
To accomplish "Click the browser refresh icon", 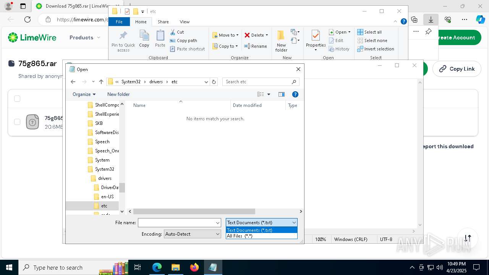I will click(x=28, y=19).
